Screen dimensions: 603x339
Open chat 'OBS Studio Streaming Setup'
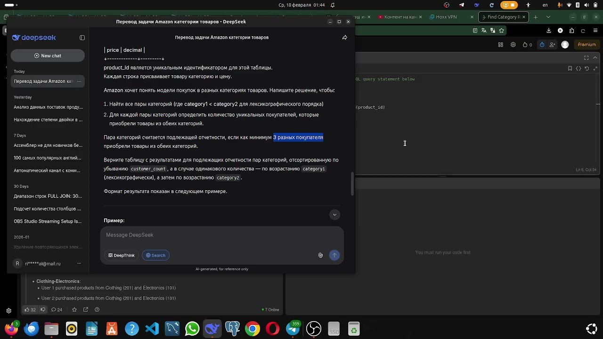[48, 221]
